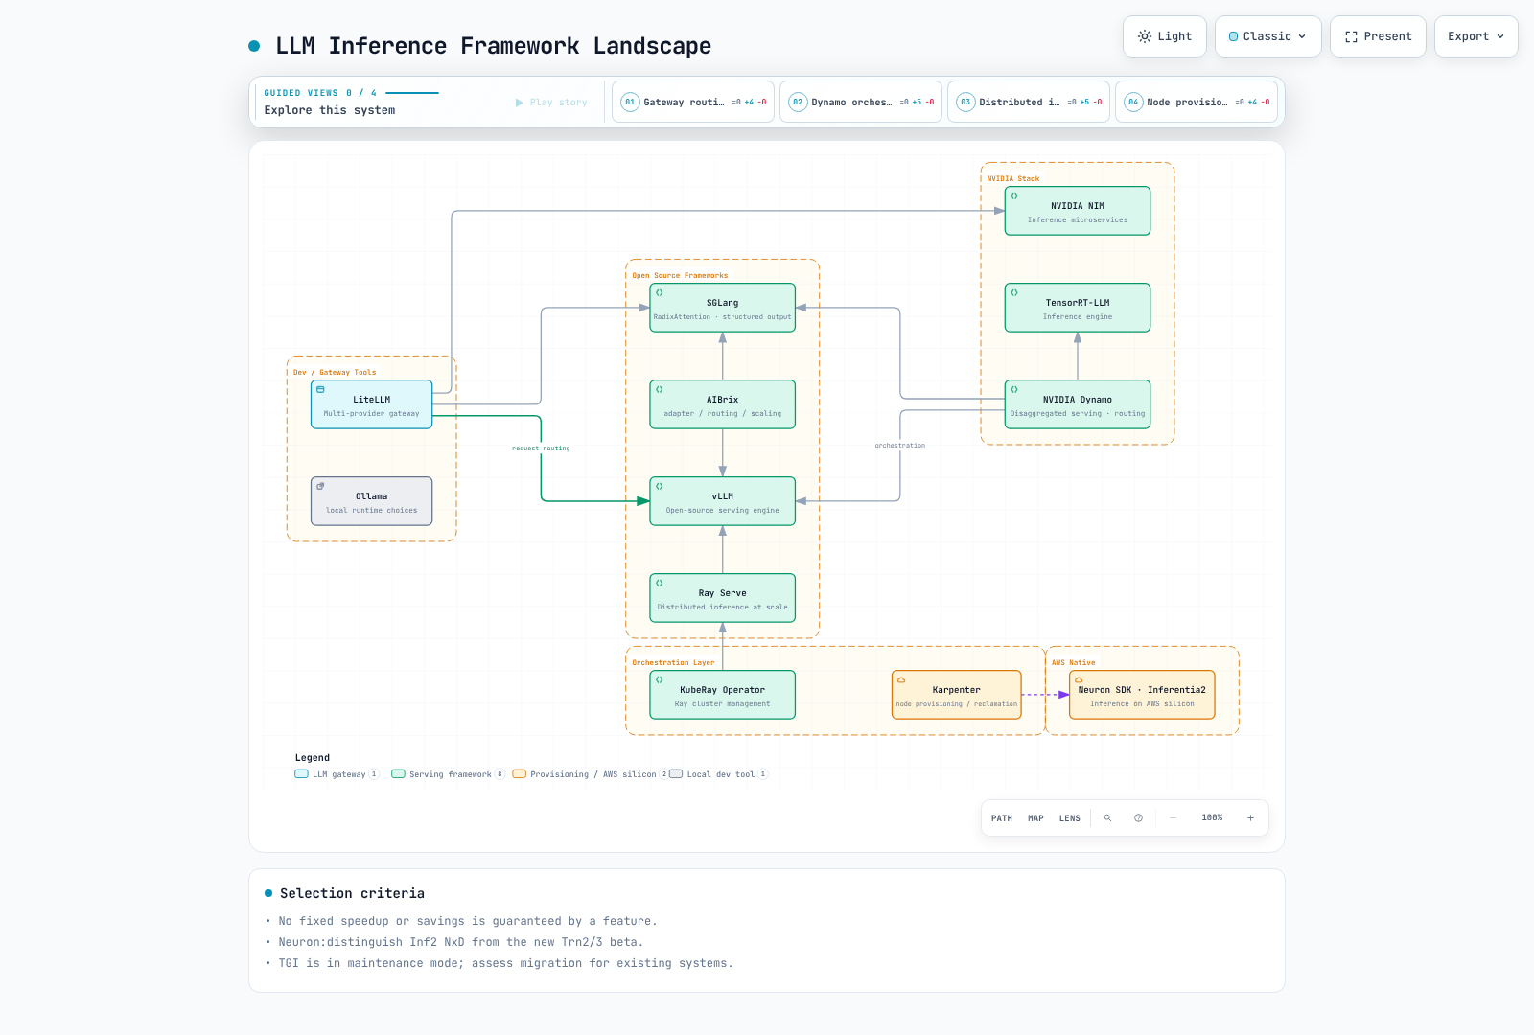The width and height of the screenshot is (1534, 1035).
Task: Activate MAP mode in canvas toolbar
Action: [x=1035, y=818]
